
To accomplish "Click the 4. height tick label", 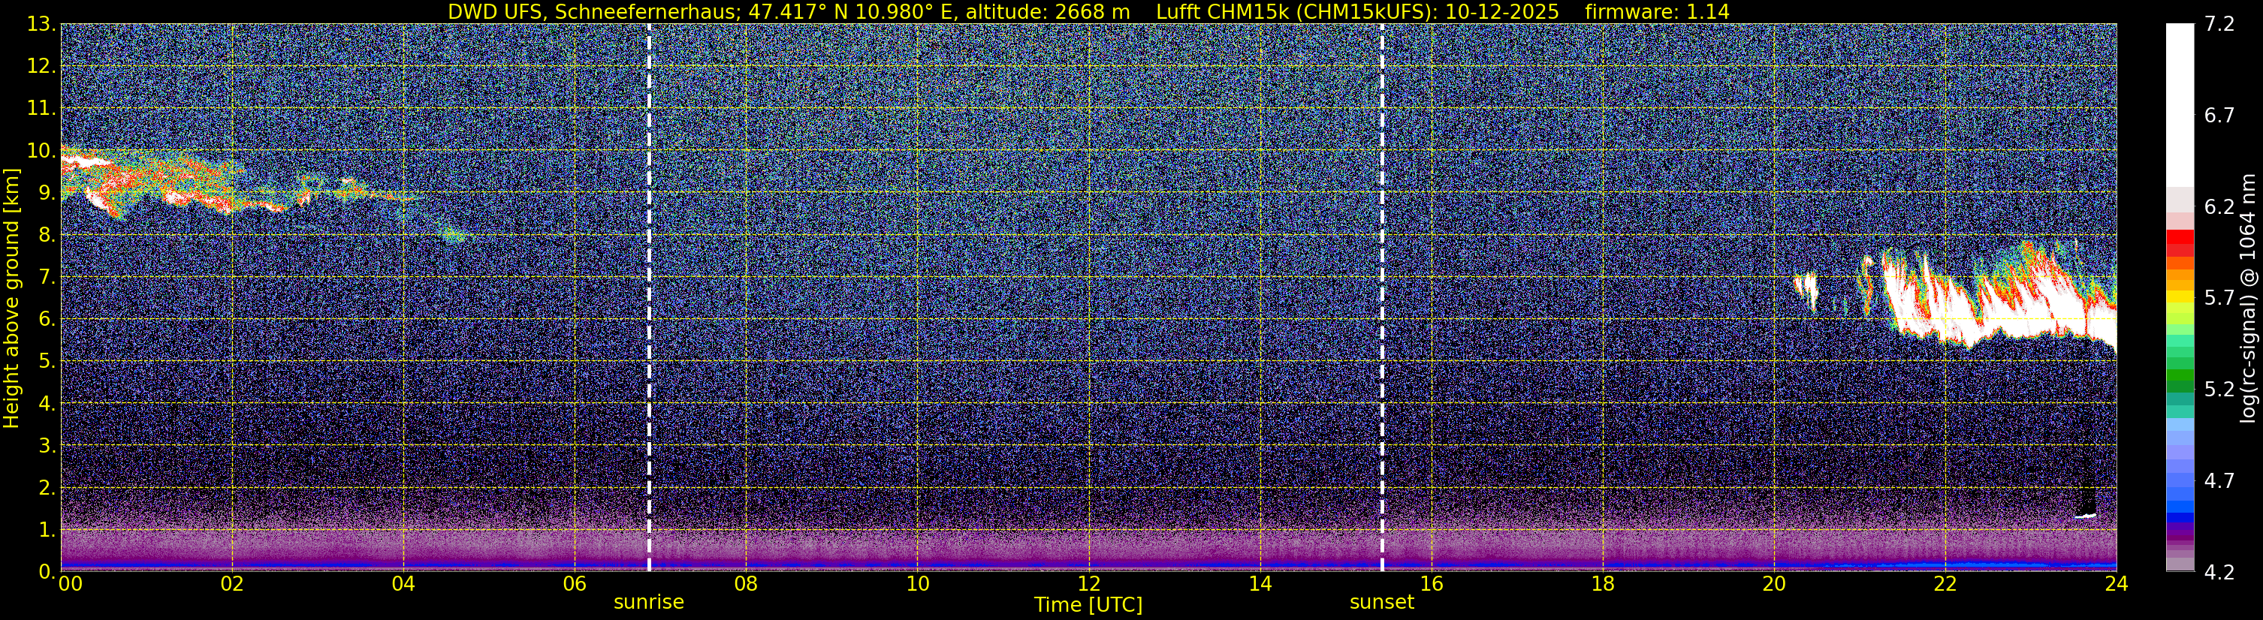I will tap(47, 404).
